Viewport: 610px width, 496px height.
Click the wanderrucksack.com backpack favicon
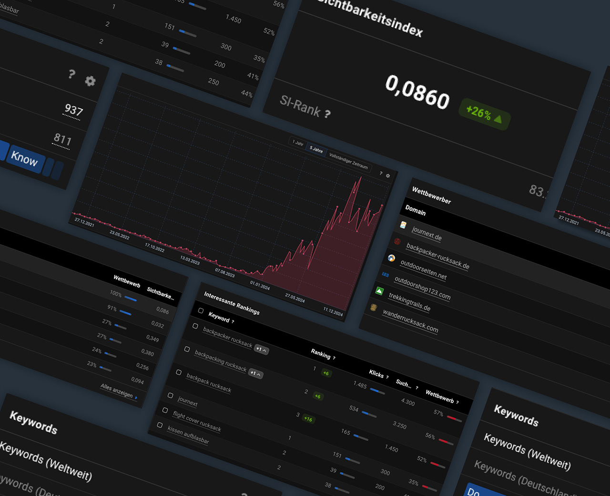(374, 307)
